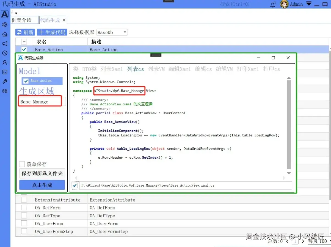Viewport: 331px width, 247px height.
Task: Select the 类 code tab
Action: coord(76,69)
